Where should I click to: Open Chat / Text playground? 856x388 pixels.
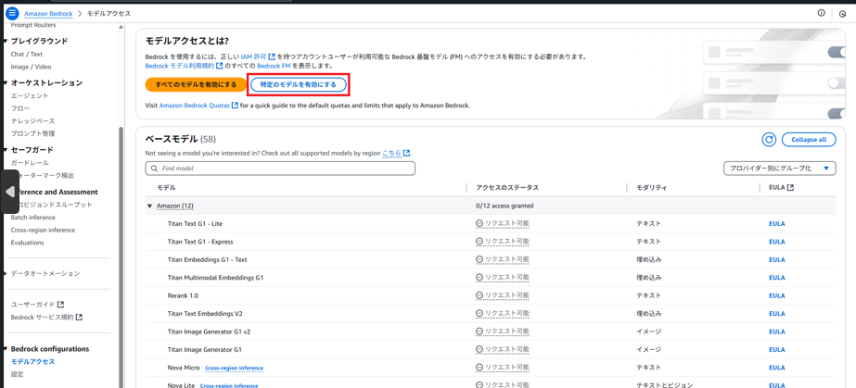27,54
